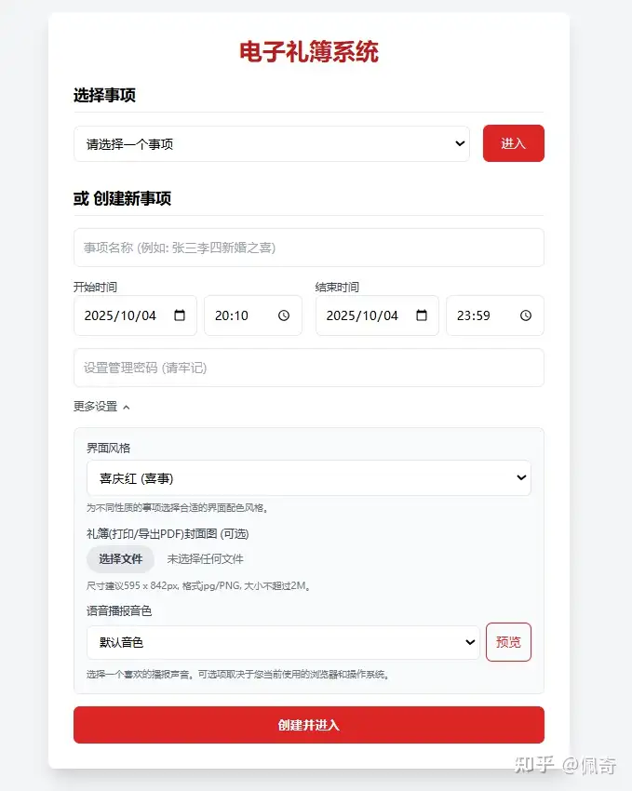Viewport: 632px width, 791px height.
Task: Open clock picker for start time
Action: coord(284,315)
